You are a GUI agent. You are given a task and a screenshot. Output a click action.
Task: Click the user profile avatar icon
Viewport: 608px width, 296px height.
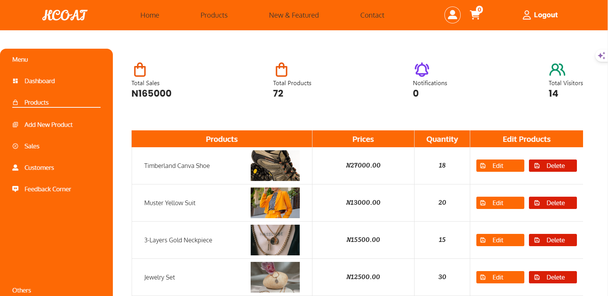(453, 15)
